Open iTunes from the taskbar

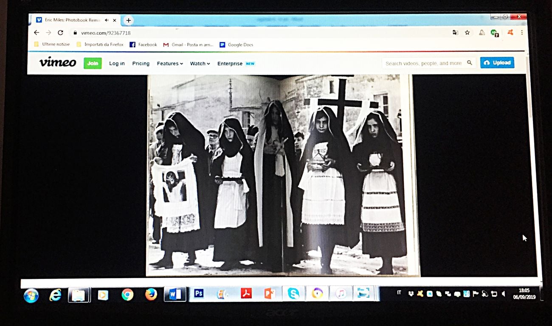pyautogui.click(x=341, y=293)
